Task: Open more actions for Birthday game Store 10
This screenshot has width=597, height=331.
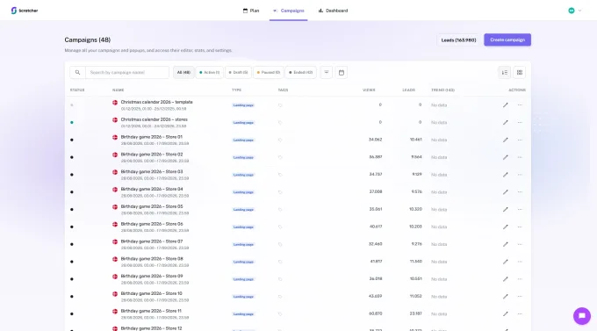Action: tap(520, 297)
